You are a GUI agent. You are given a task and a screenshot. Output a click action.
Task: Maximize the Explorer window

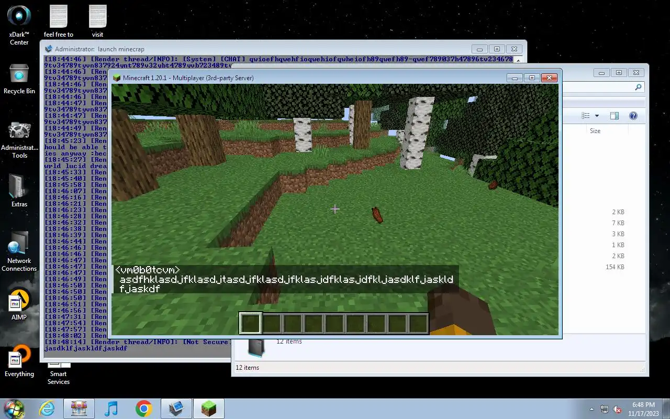tap(619, 73)
